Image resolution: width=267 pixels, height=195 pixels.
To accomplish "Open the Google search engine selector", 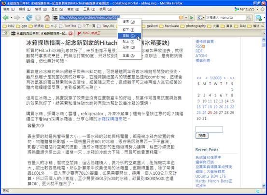I will [201, 17].
